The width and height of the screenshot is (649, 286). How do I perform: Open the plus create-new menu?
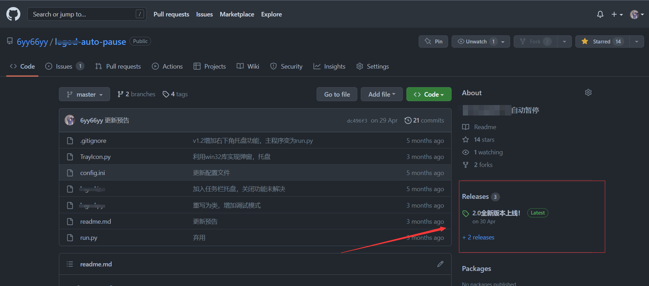617,14
